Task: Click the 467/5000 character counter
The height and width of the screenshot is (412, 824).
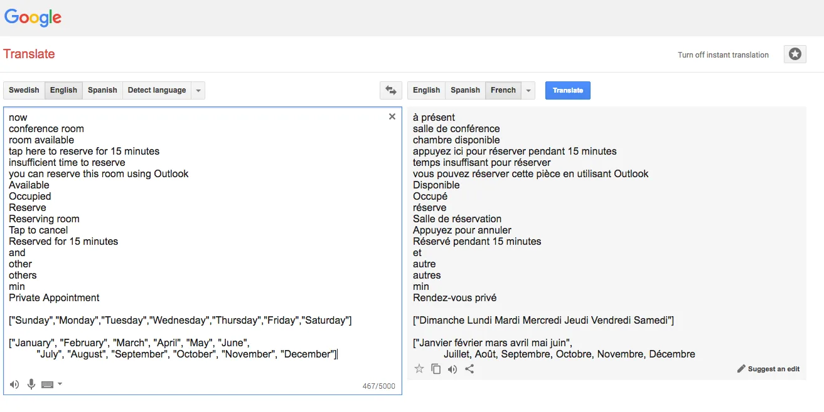Action: coord(379,386)
